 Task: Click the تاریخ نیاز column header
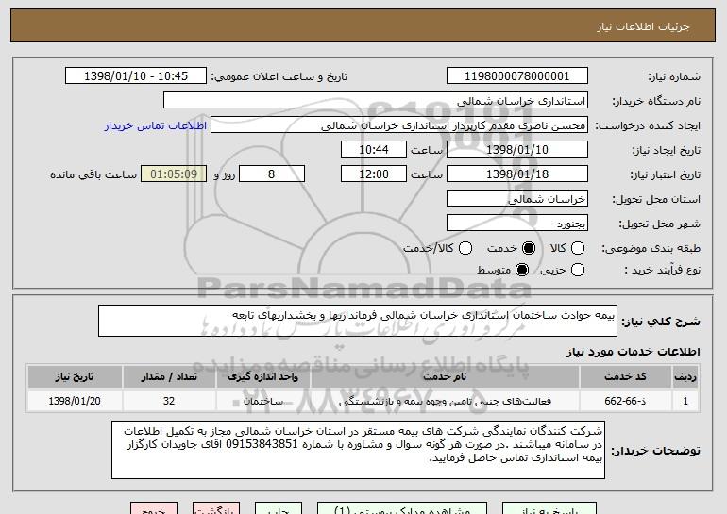tap(75, 377)
